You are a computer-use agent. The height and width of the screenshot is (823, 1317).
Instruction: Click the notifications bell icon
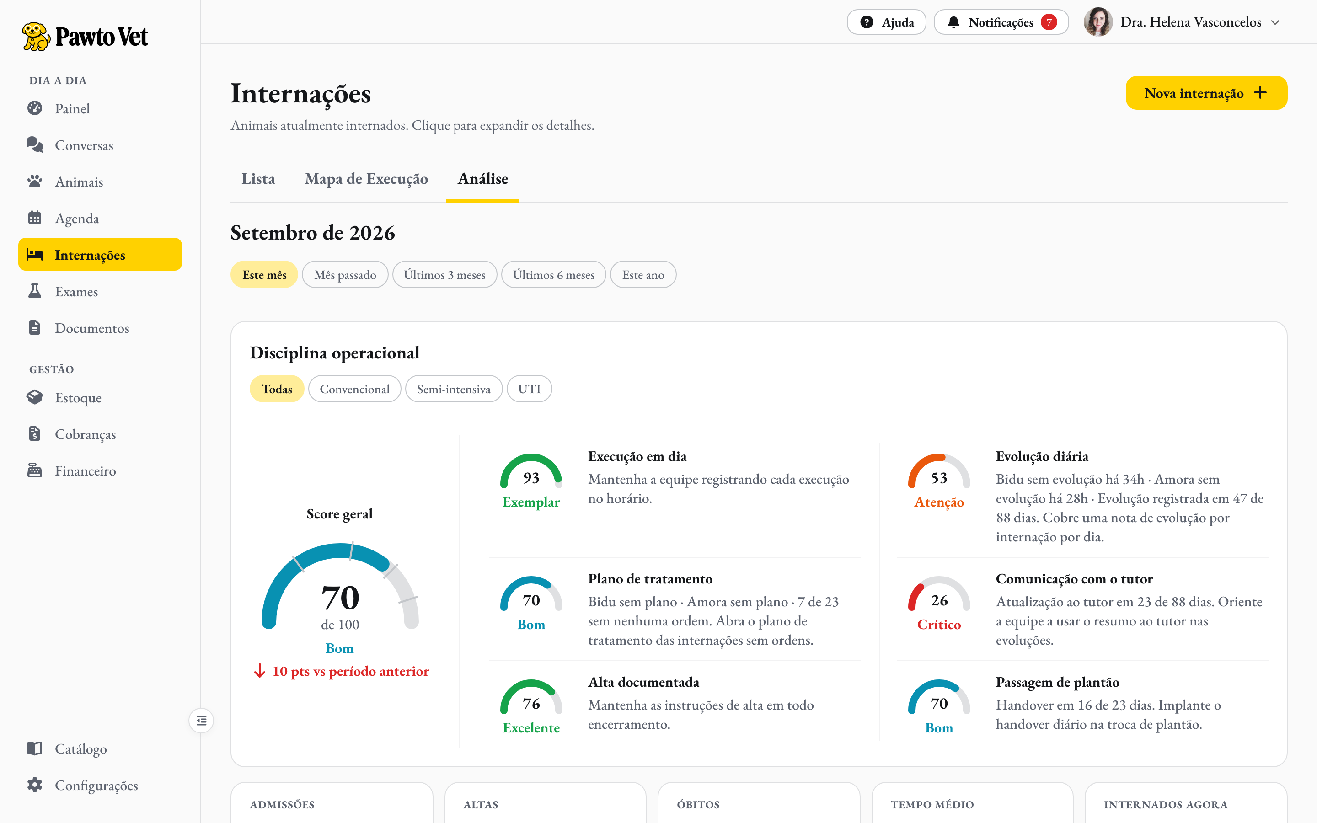(953, 22)
